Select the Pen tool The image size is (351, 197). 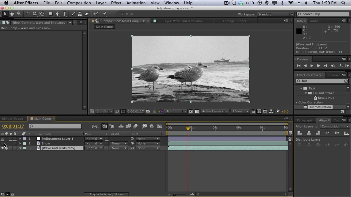coord(57,14)
